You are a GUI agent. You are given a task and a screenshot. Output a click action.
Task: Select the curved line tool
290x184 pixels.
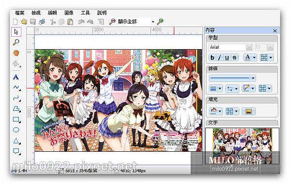[16, 98]
